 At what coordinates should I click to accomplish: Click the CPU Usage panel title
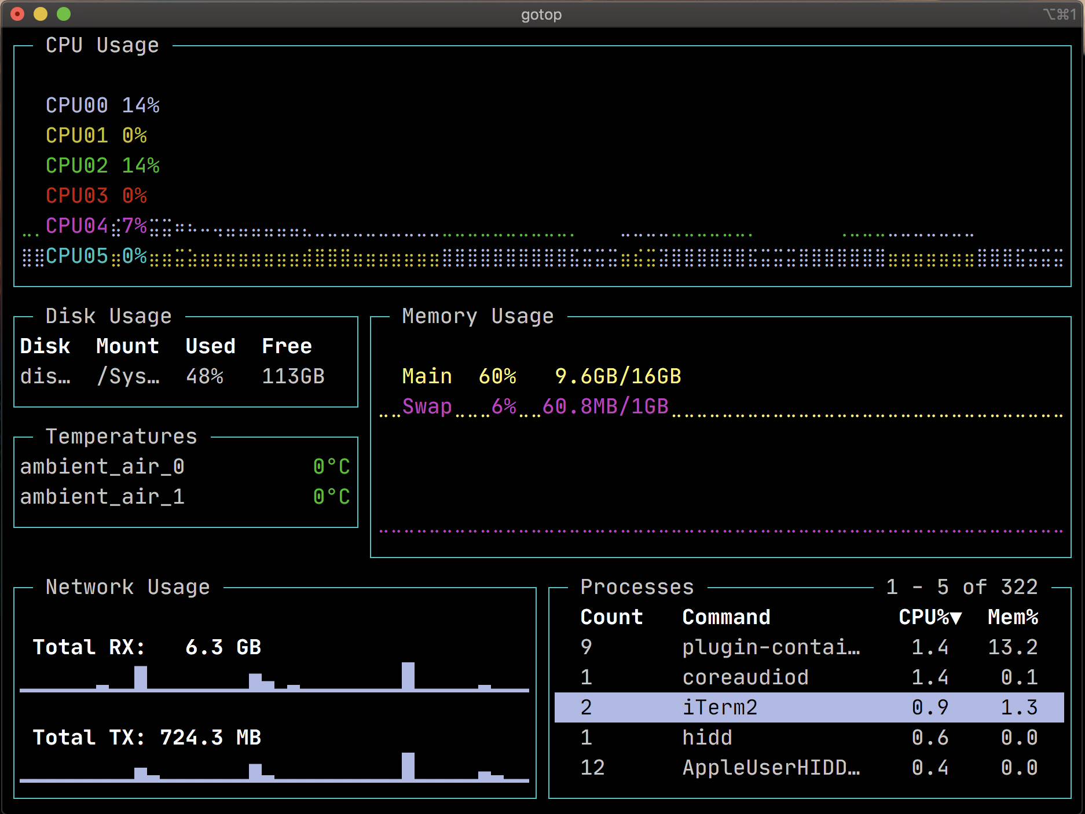point(102,45)
